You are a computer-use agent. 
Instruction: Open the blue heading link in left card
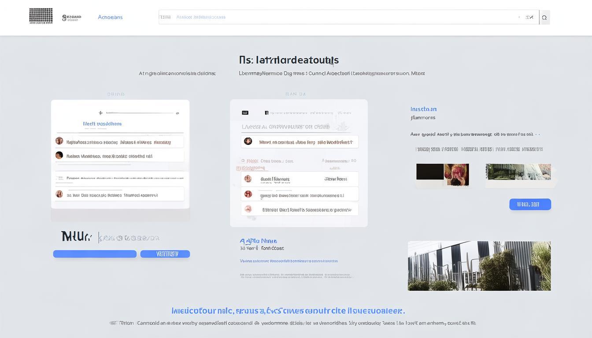click(x=102, y=124)
